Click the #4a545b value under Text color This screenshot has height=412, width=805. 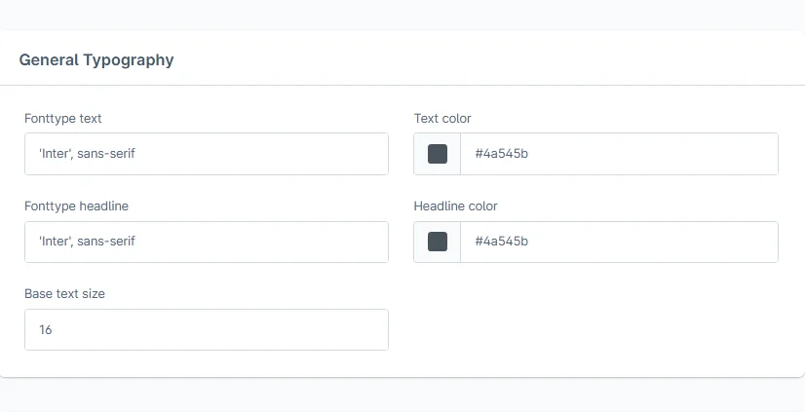(x=502, y=154)
